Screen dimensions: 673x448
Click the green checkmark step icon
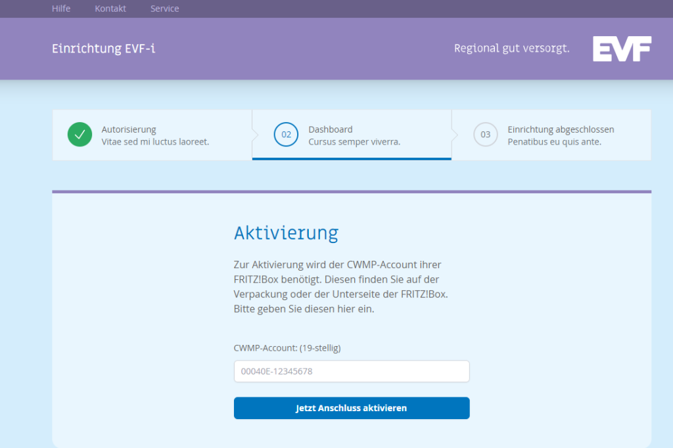click(x=80, y=135)
